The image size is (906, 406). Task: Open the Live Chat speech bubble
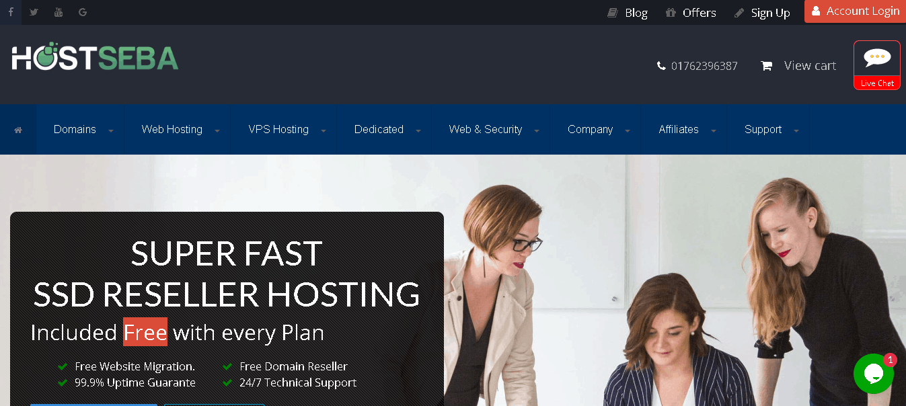(x=877, y=58)
